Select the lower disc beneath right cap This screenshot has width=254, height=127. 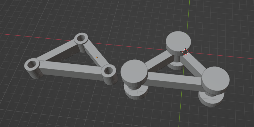[211, 99]
